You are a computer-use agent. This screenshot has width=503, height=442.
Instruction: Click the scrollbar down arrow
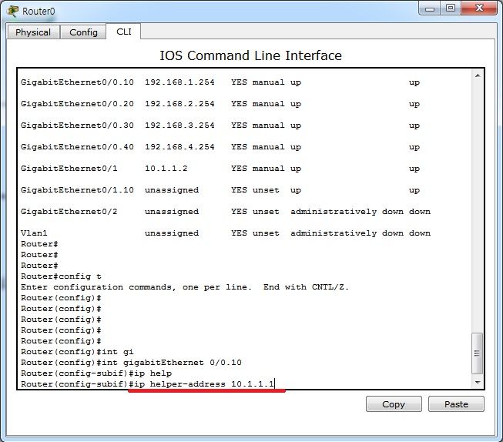pyautogui.click(x=478, y=382)
